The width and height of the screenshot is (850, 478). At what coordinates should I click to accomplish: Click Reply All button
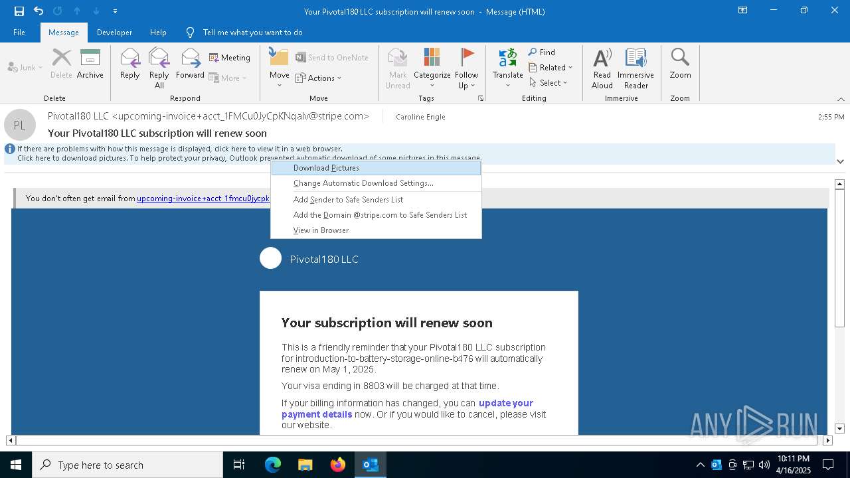(x=159, y=68)
